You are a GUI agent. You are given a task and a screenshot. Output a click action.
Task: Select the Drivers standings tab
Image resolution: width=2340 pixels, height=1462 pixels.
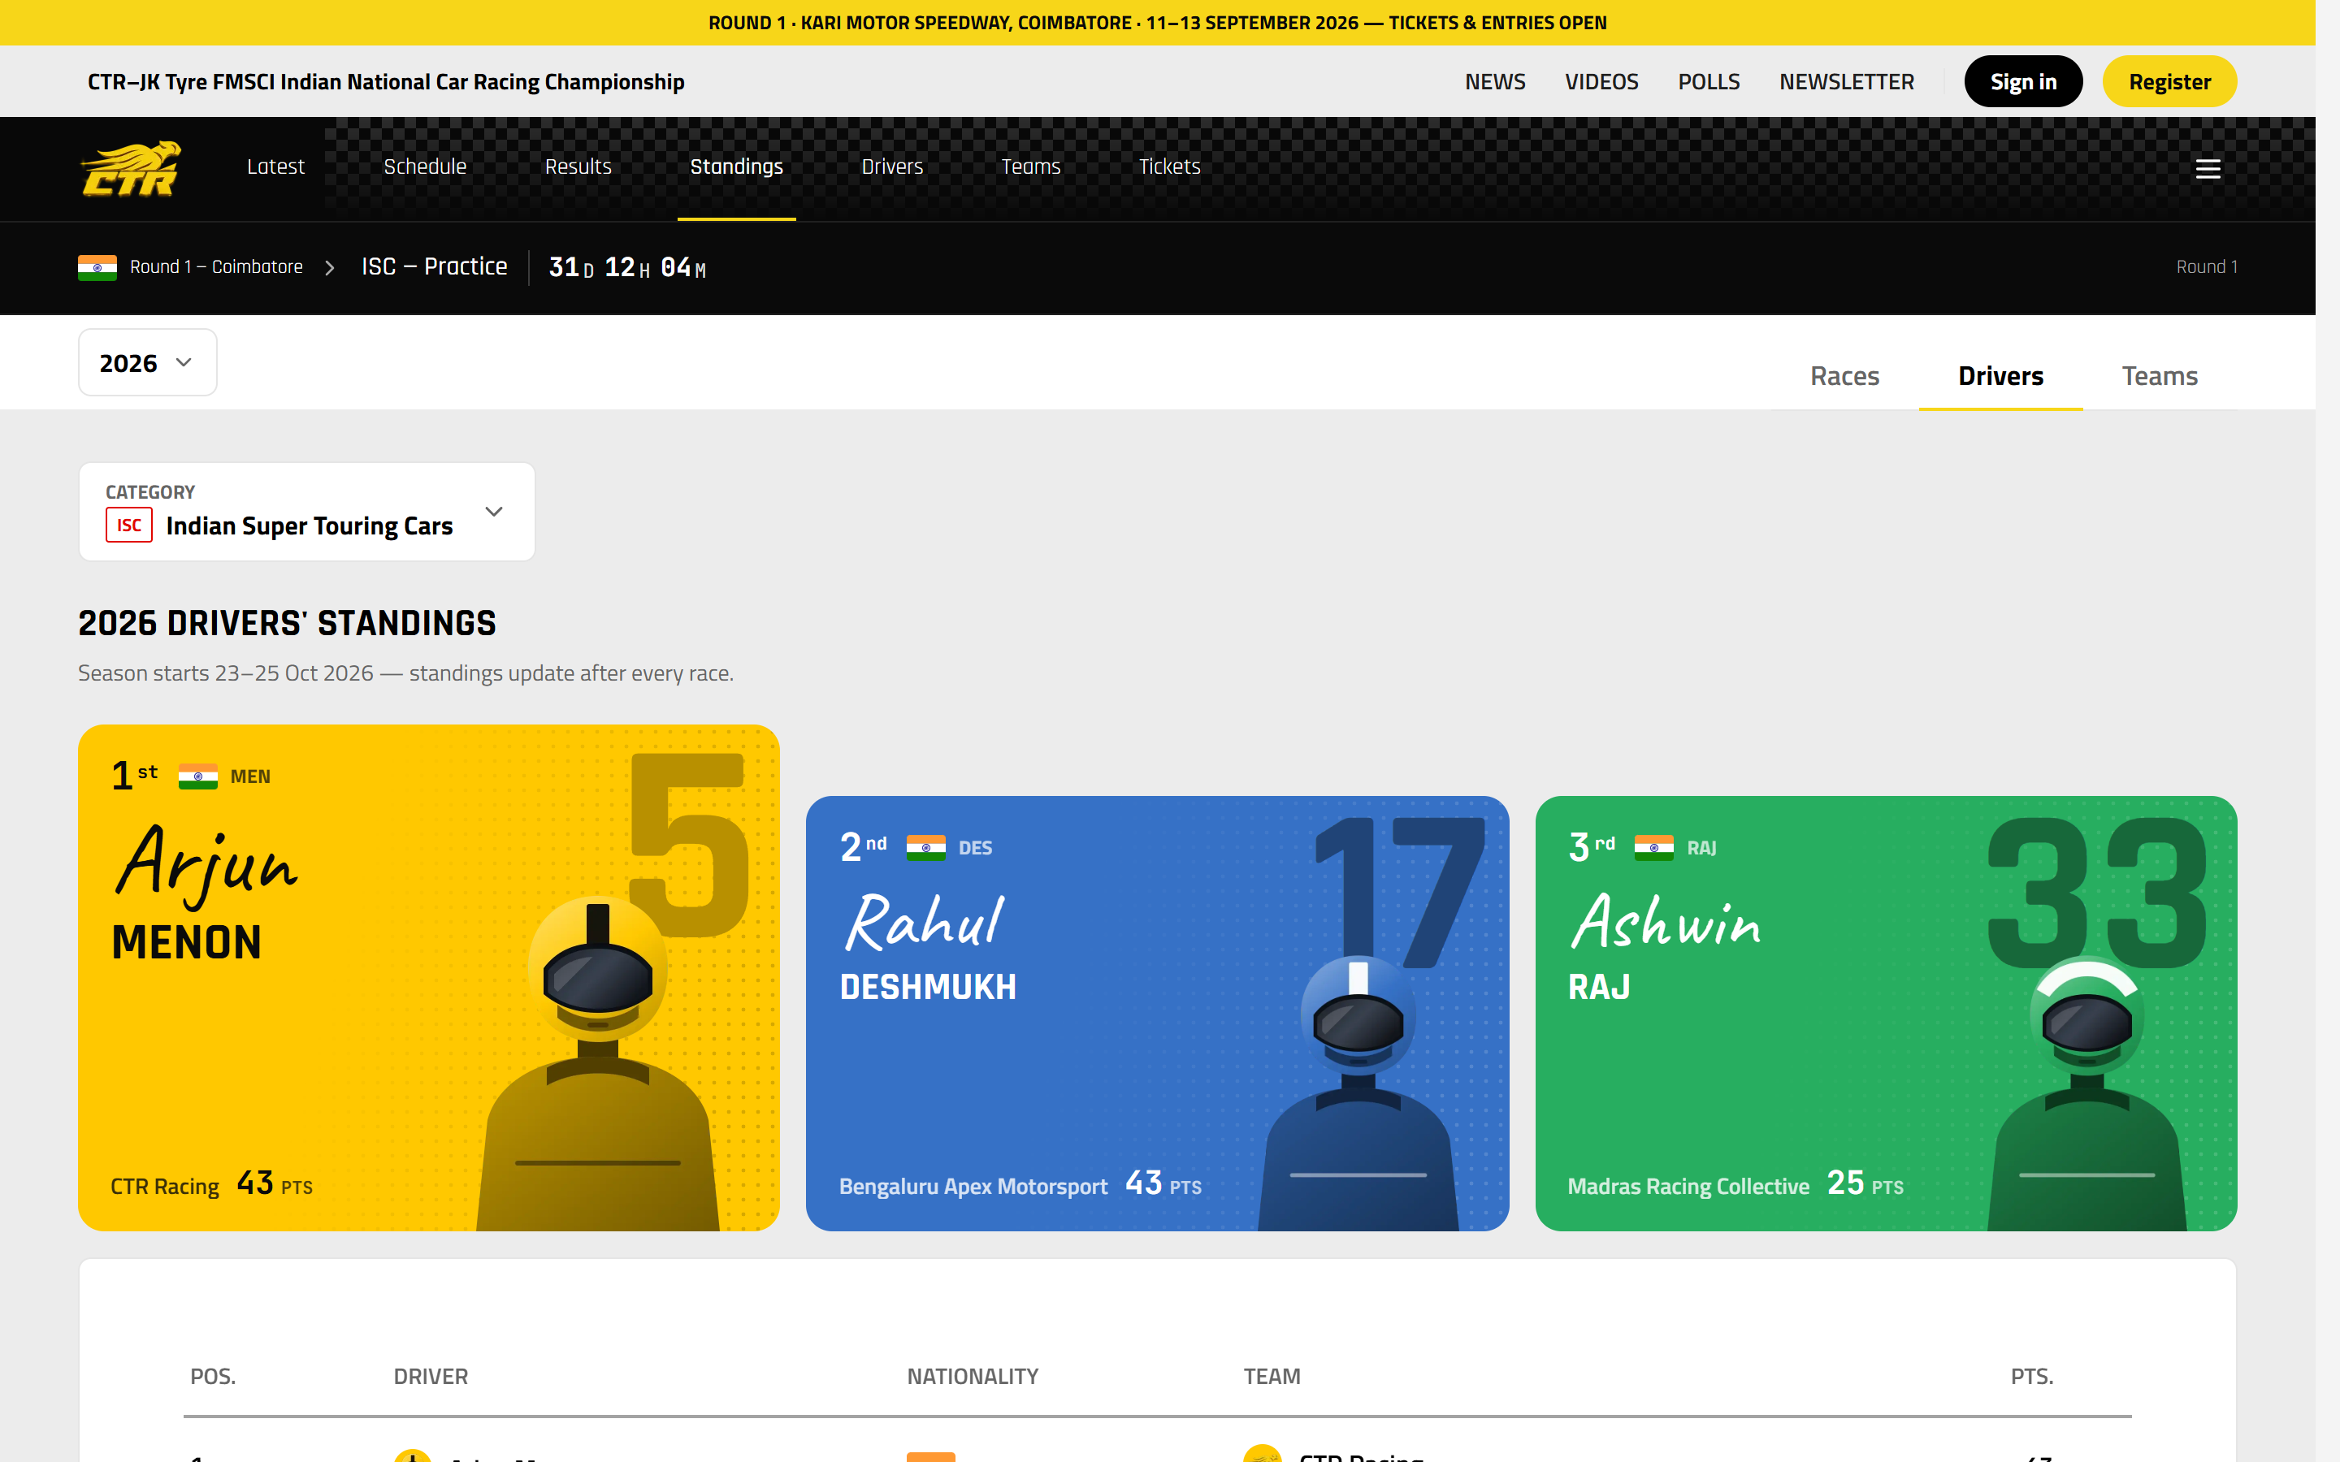[x=2000, y=376]
